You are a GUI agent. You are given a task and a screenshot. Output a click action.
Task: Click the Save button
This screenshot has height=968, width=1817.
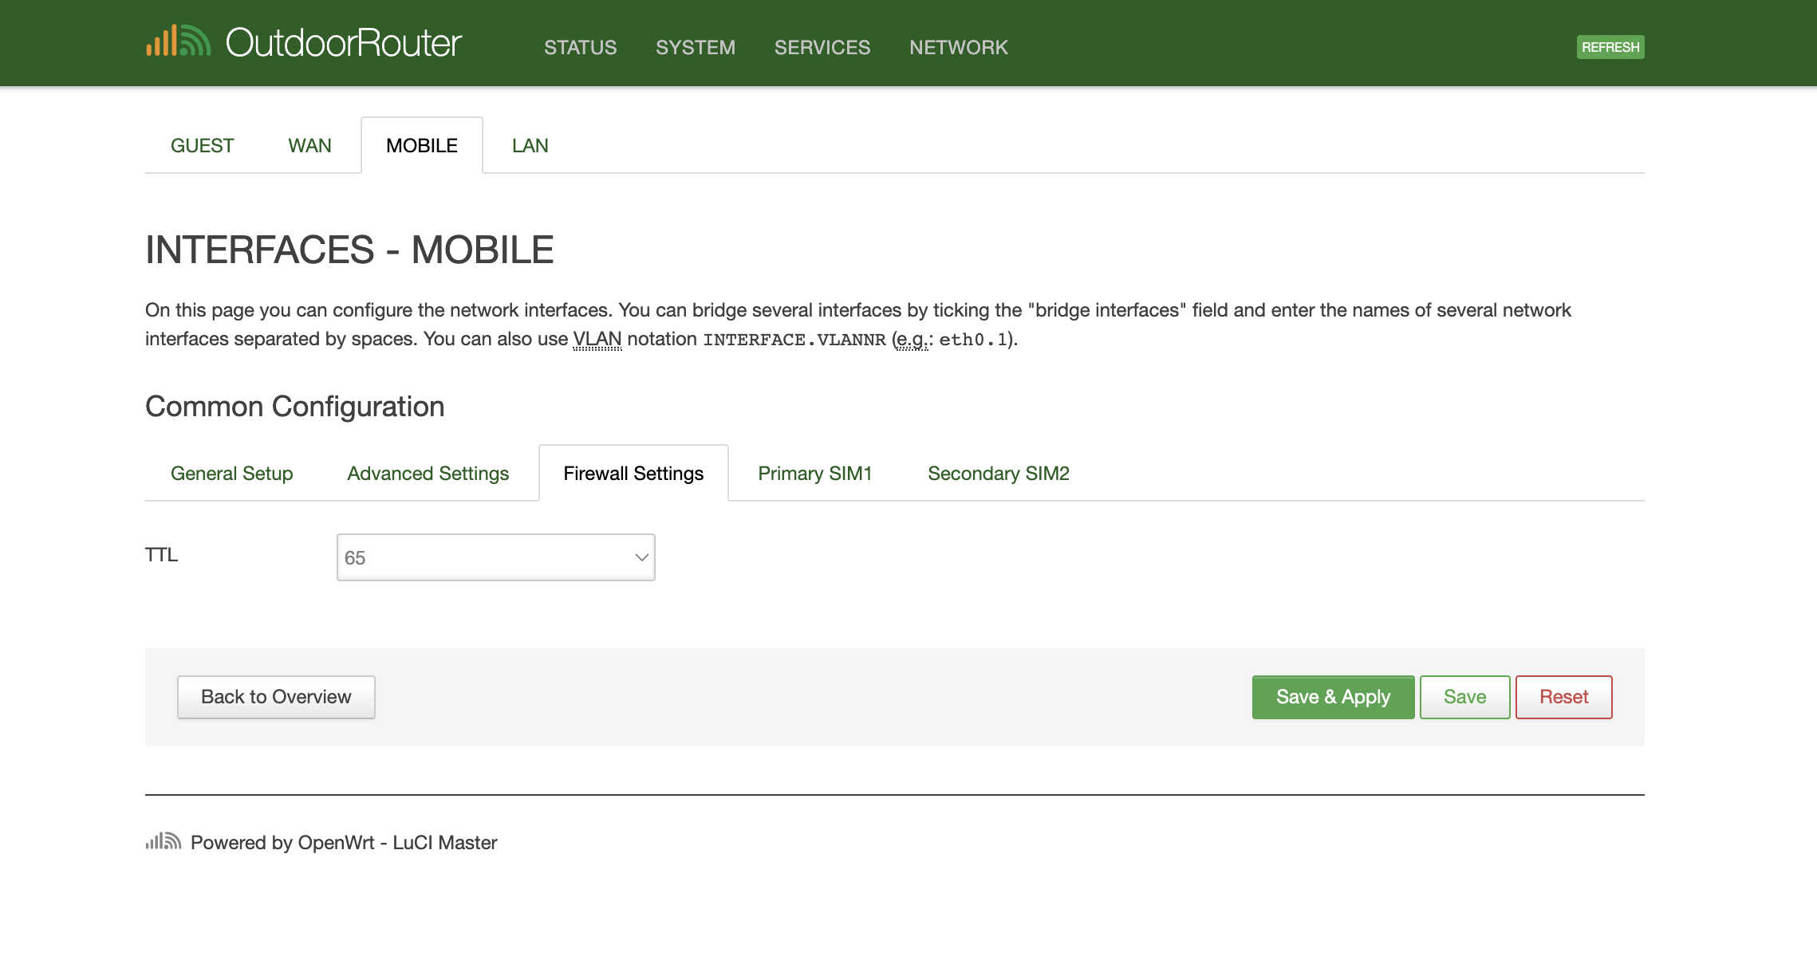pyautogui.click(x=1465, y=697)
